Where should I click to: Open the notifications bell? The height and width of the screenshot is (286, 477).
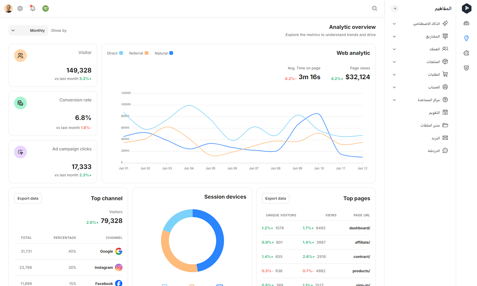(32, 8)
